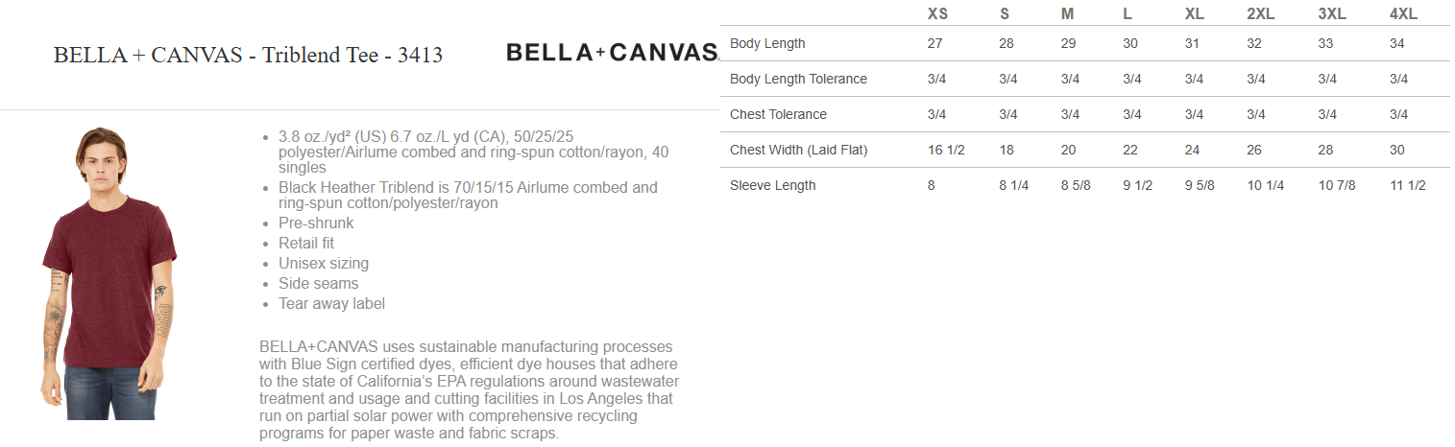Select the 2XL size column header
The width and height of the screenshot is (1455, 447).
pyautogui.click(x=1260, y=14)
